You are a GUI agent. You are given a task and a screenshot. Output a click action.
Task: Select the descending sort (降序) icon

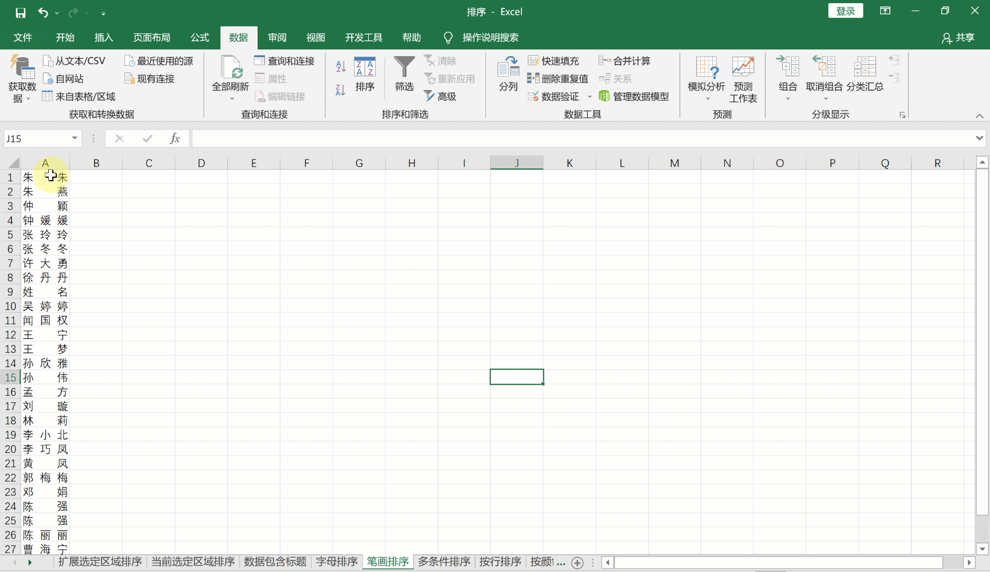[x=340, y=90]
